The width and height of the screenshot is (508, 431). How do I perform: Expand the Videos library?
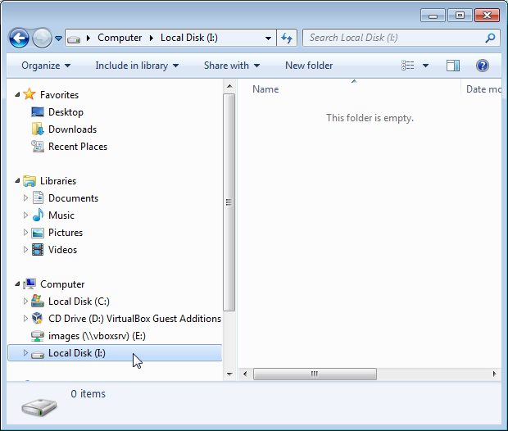point(25,250)
